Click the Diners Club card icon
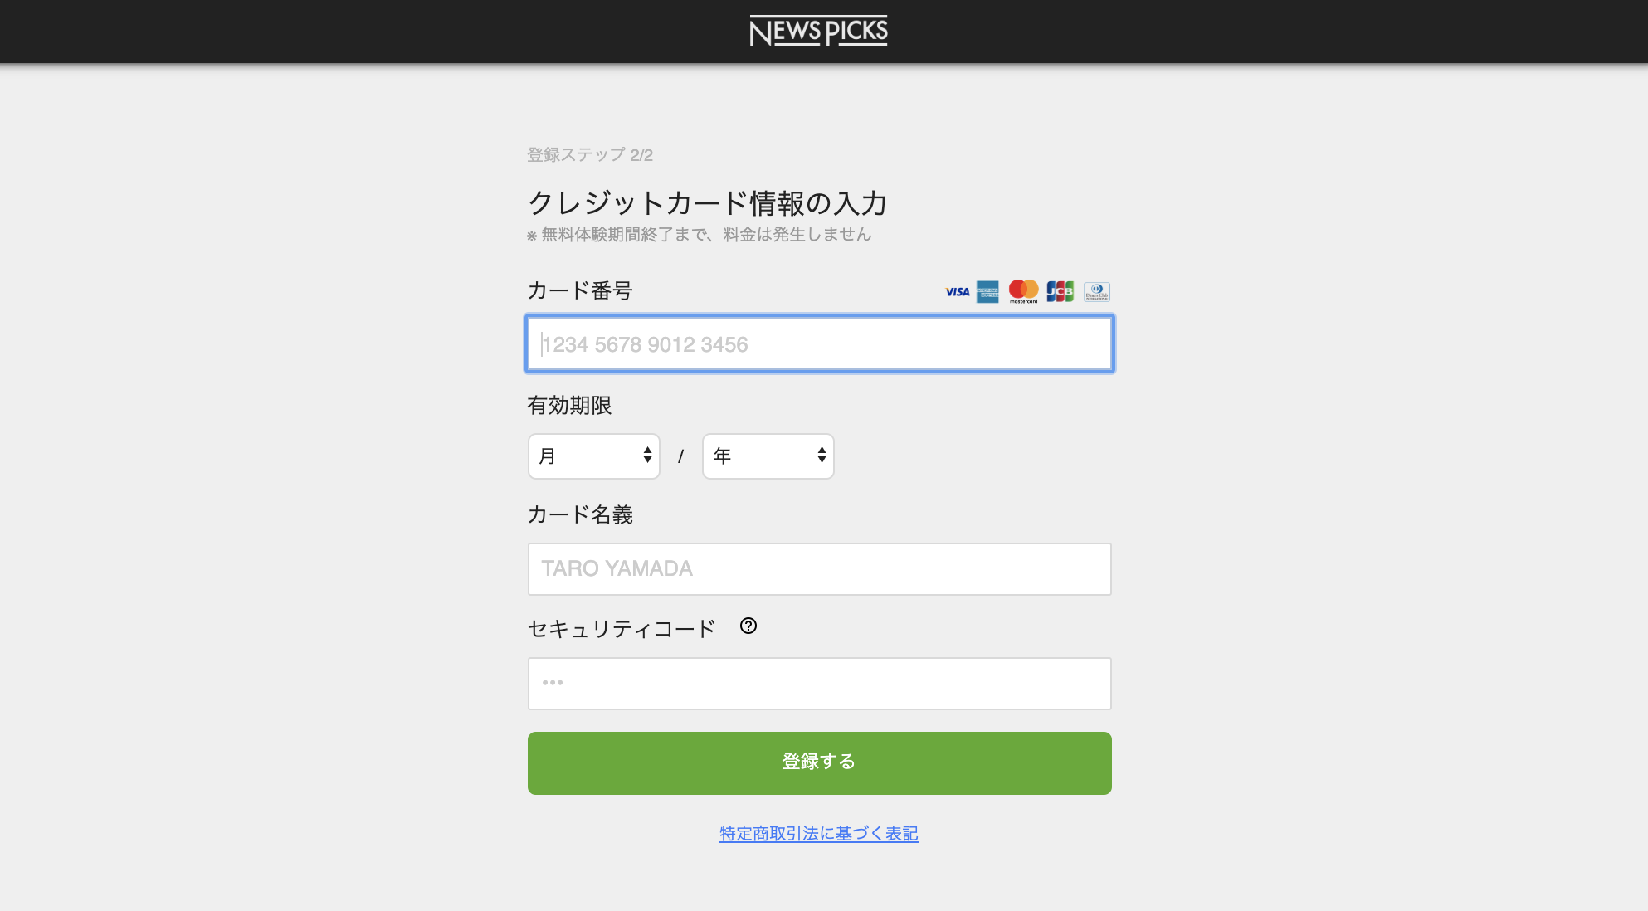This screenshot has width=1648, height=911. [x=1096, y=292]
